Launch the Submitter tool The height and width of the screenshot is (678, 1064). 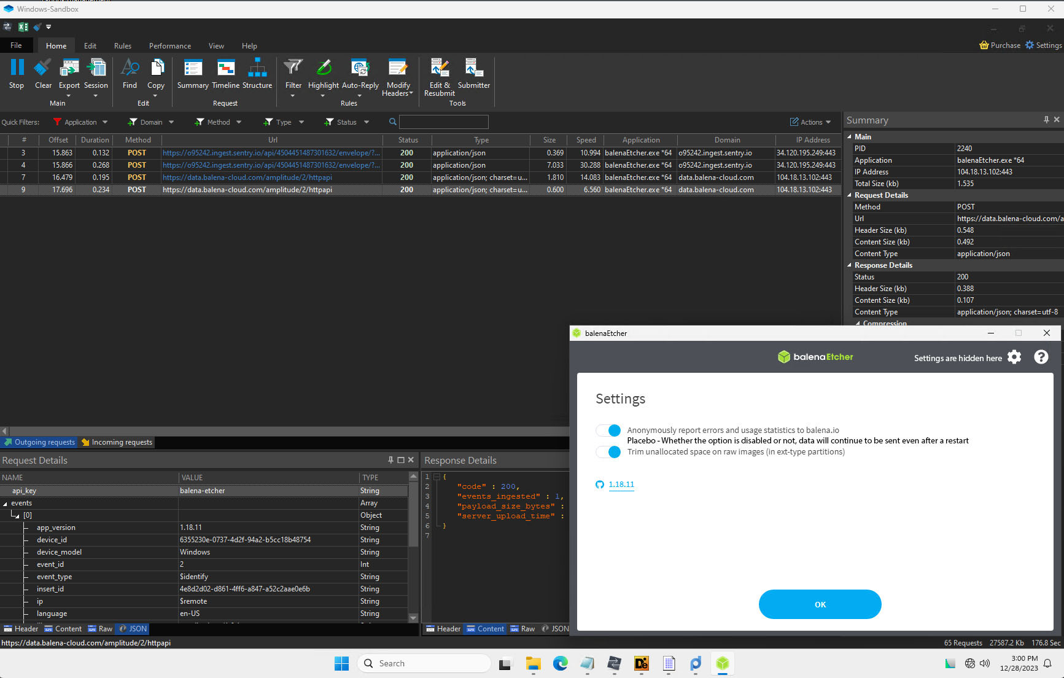tap(473, 68)
